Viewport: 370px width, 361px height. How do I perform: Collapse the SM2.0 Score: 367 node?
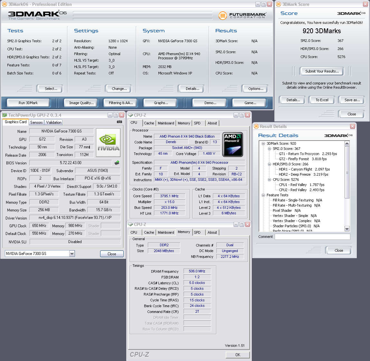[269, 149]
